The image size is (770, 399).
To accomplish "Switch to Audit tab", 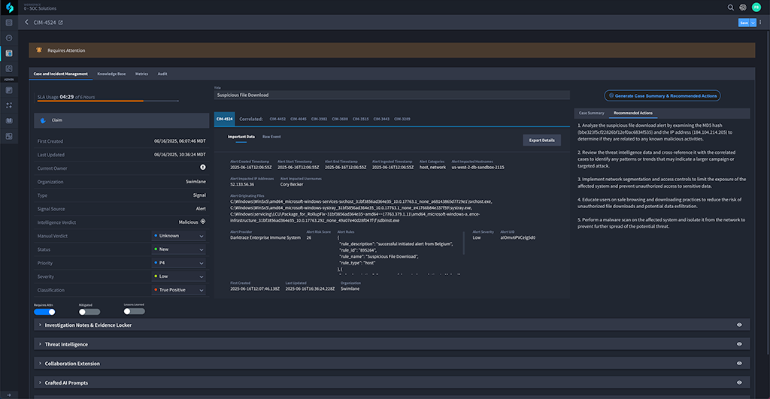I will pos(162,74).
